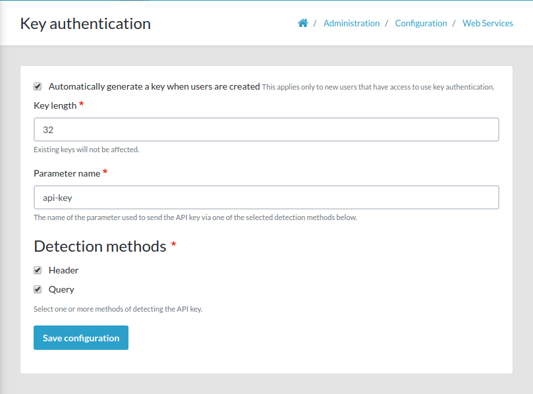Select the Configuration breadcrumb entry
This screenshot has width=533, height=394.
click(421, 23)
